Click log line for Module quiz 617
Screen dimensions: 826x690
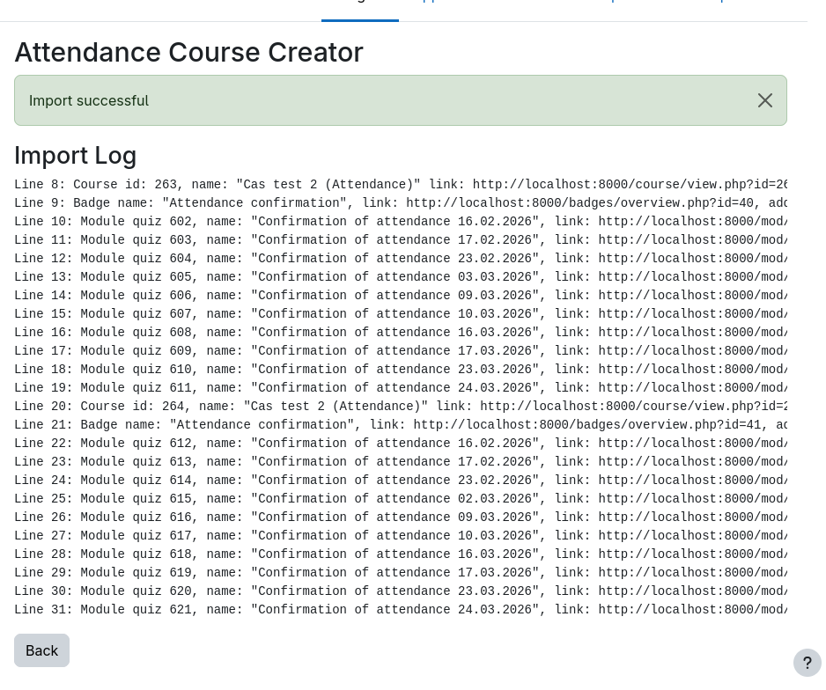pos(401,535)
